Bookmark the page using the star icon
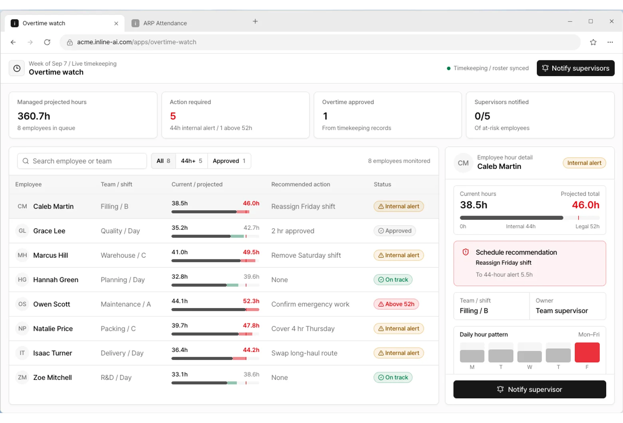 coord(593,42)
